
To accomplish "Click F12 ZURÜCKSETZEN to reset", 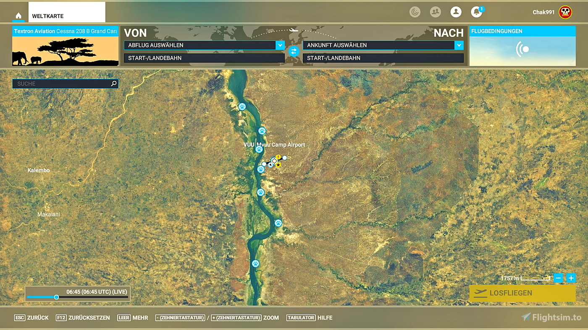I will pyautogui.click(x=83, y=318).
